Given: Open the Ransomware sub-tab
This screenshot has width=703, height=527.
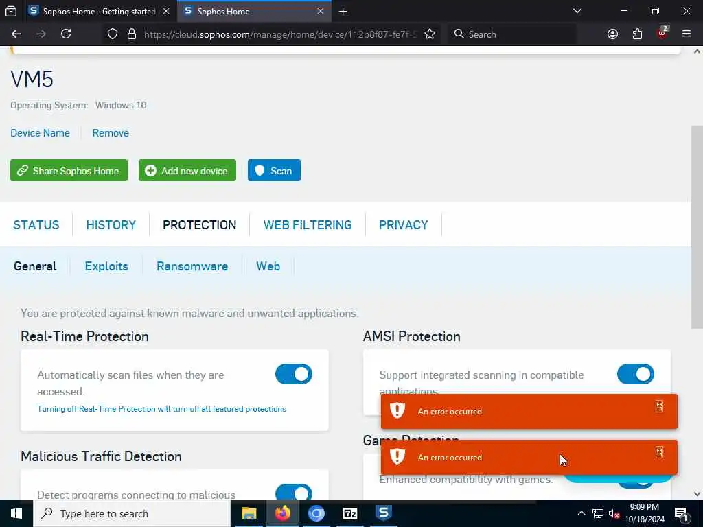Looking at the screenshot, I should (x=192, y=266).
